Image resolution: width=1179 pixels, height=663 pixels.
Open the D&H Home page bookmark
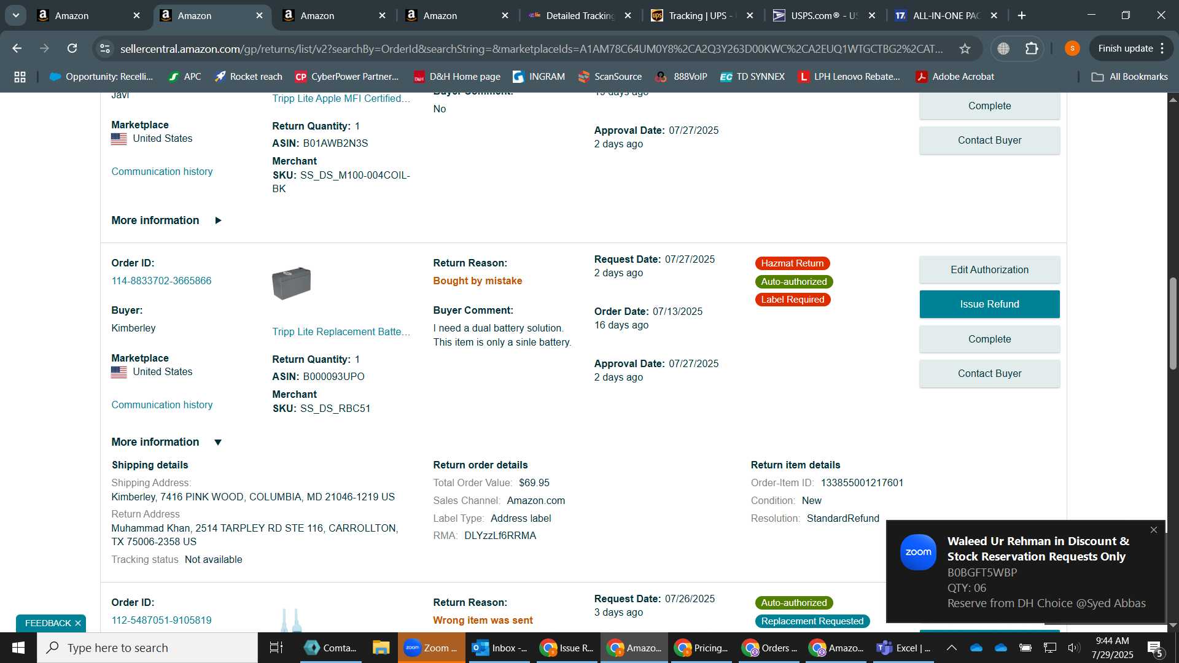pyautogui.click(x=457, y=77)
